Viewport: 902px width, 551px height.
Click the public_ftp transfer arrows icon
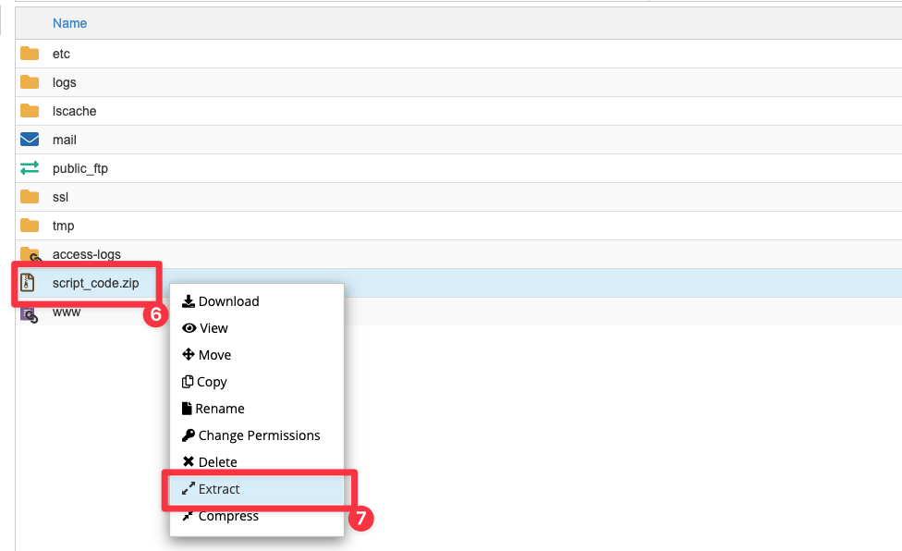(x=30, y=168)
